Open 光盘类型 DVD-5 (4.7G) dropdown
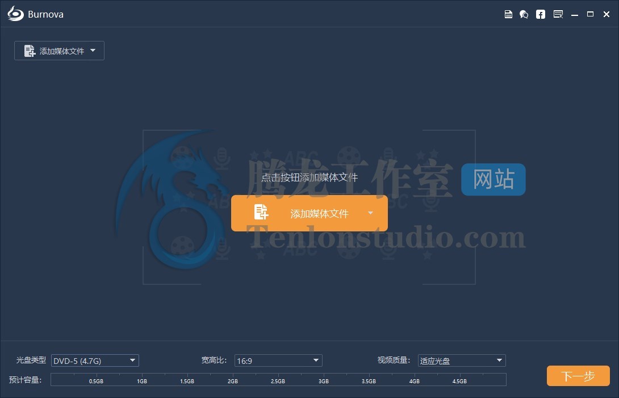The width and height of the screenshot is (619, 398). click(95, 360)
